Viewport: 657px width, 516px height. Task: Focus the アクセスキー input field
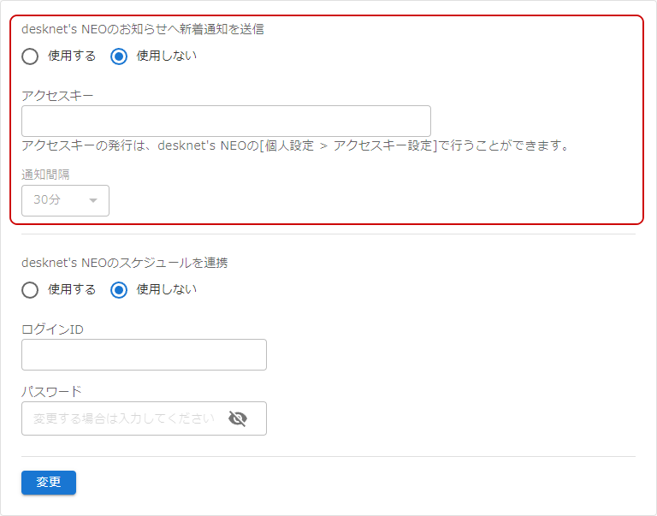pyautogui.click(x=226, y=122)
